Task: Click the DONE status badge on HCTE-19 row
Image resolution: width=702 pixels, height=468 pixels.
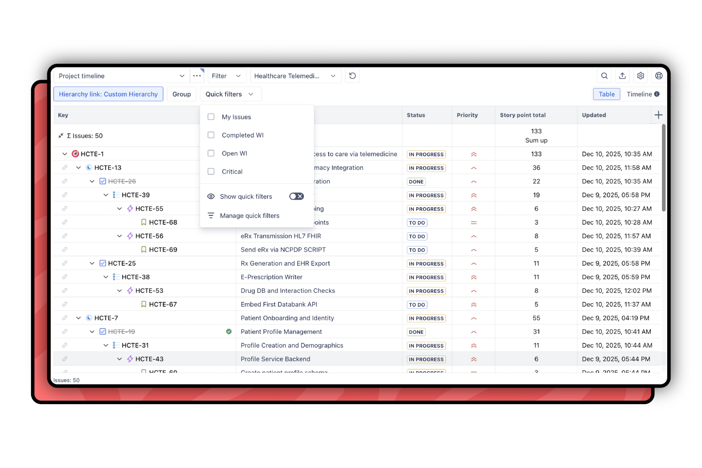Action: click(416, 332)
